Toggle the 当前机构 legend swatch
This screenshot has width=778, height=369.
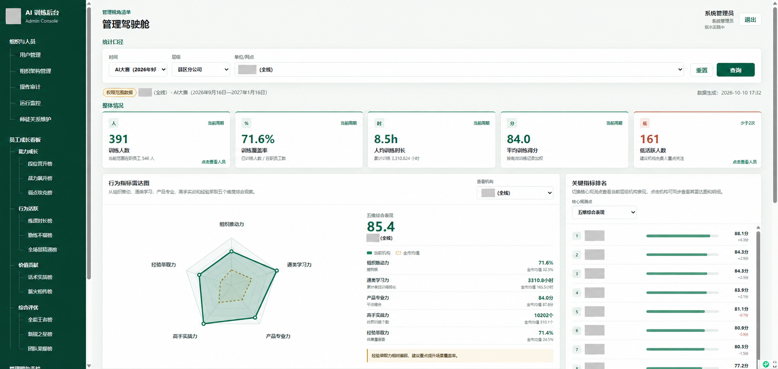[x=369, y=253]
